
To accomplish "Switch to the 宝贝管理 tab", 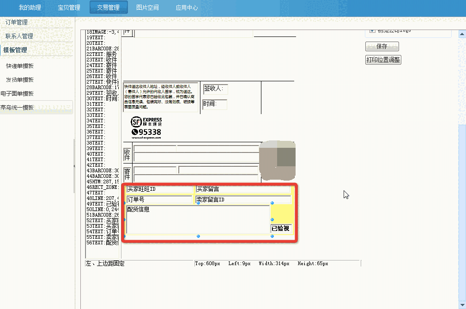I will [x=69, y=7].
